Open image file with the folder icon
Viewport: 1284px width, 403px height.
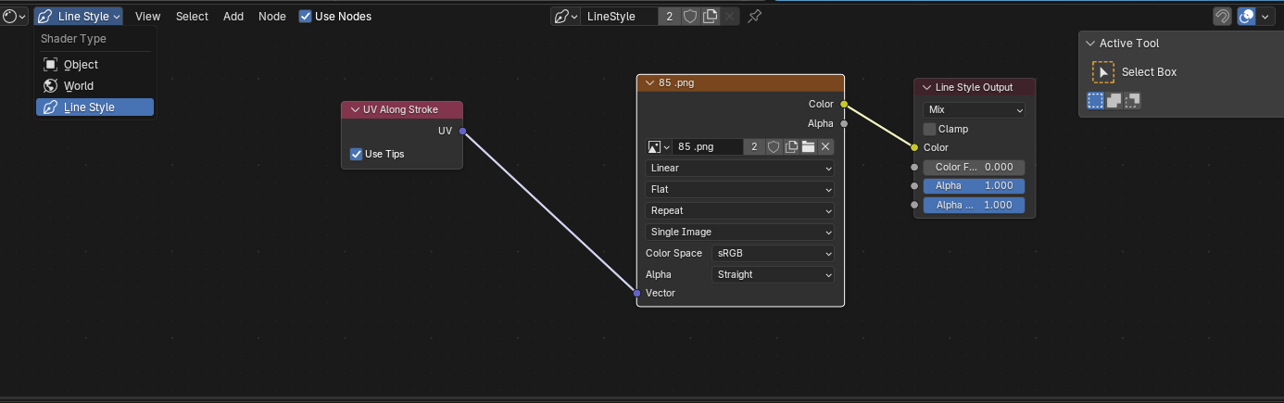809,146
